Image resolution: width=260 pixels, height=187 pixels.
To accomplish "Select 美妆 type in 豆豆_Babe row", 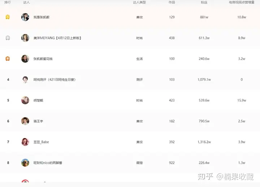I will tap(139, 142).
